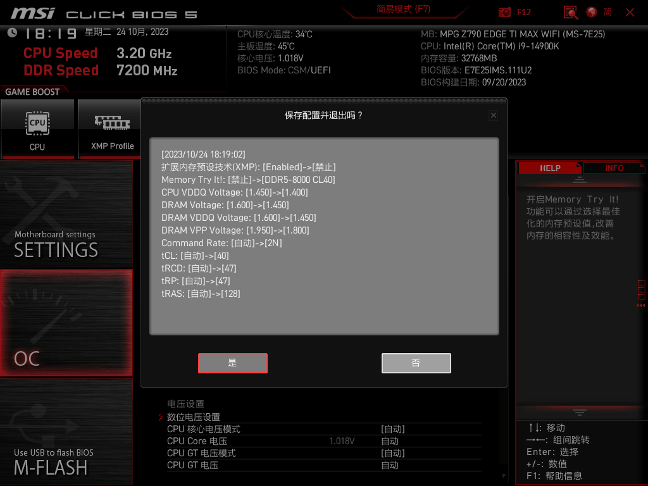Click the help panel top collapse handle
The width and height of the screenshot is (648, 486).
pyautogui.click(x=580, y=179)
